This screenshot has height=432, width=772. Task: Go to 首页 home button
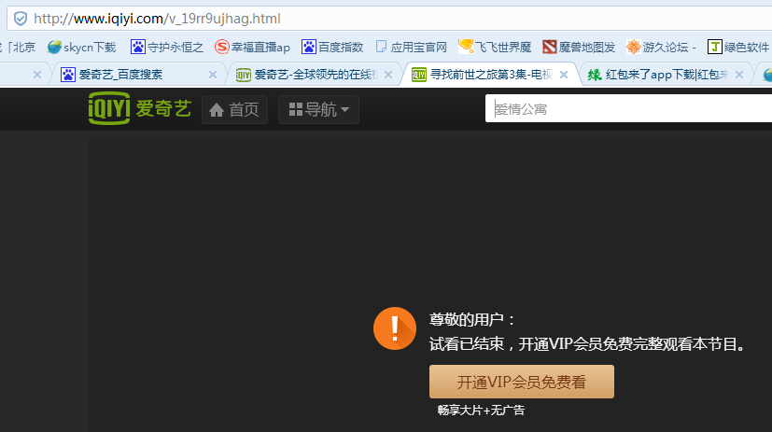(x=234, y=110)
